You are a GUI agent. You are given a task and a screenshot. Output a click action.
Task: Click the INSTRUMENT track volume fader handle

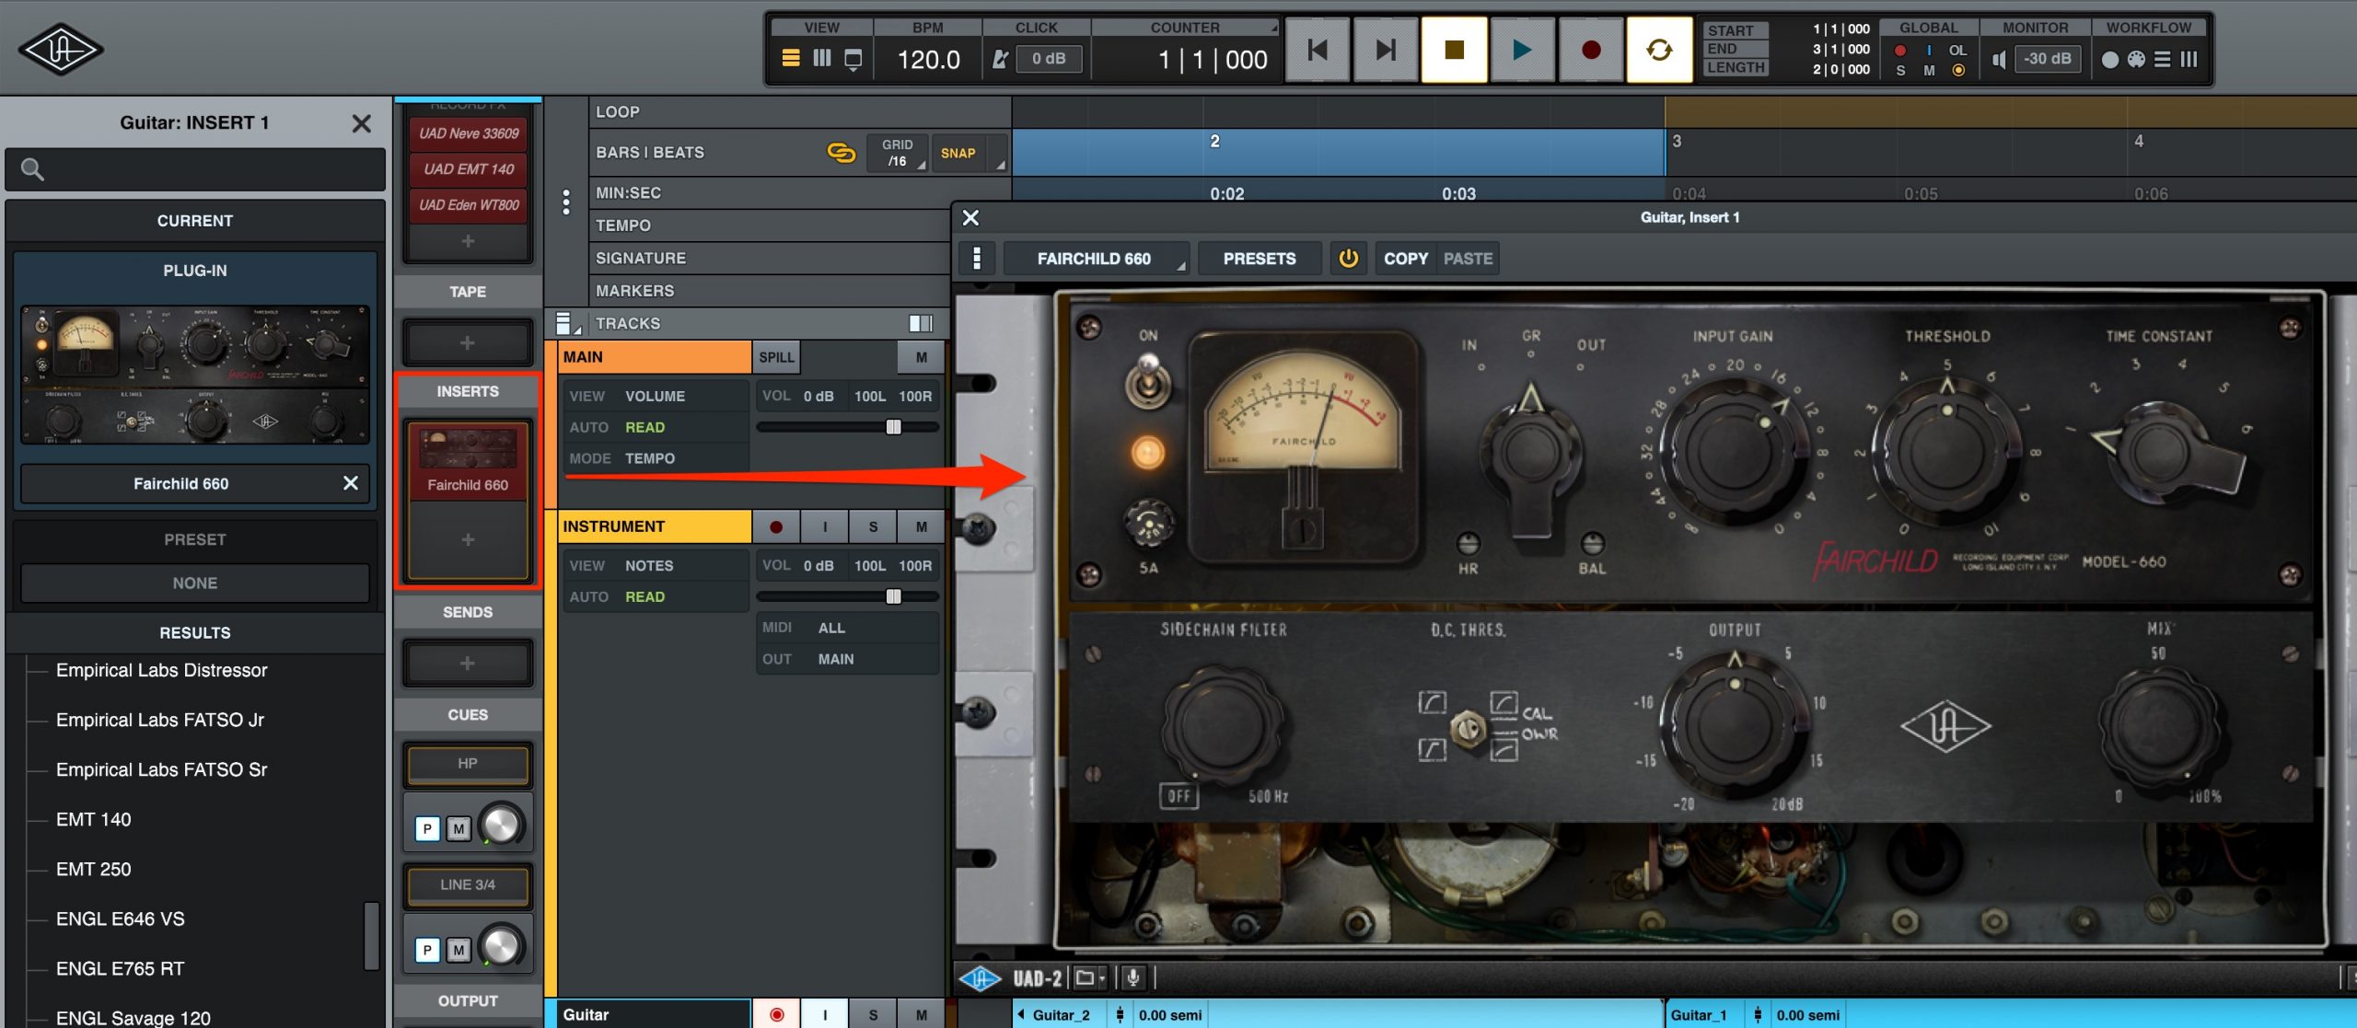[x=893, y=596]
